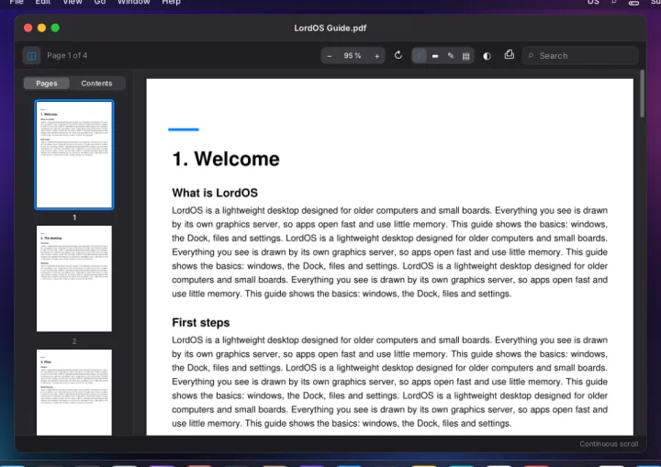Image resolution: width=661 pixels, height=467 pixels.
Task: Click the 95 % zoom value
Action: coord(353,56)
